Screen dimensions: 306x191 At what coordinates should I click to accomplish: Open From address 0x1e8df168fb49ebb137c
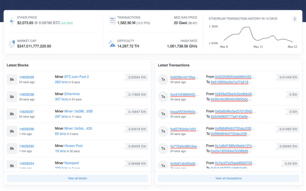[x=235, y=146]
